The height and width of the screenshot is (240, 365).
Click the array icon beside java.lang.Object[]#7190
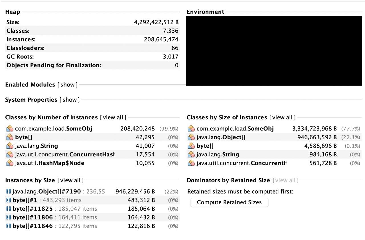(x=9, y=191)
